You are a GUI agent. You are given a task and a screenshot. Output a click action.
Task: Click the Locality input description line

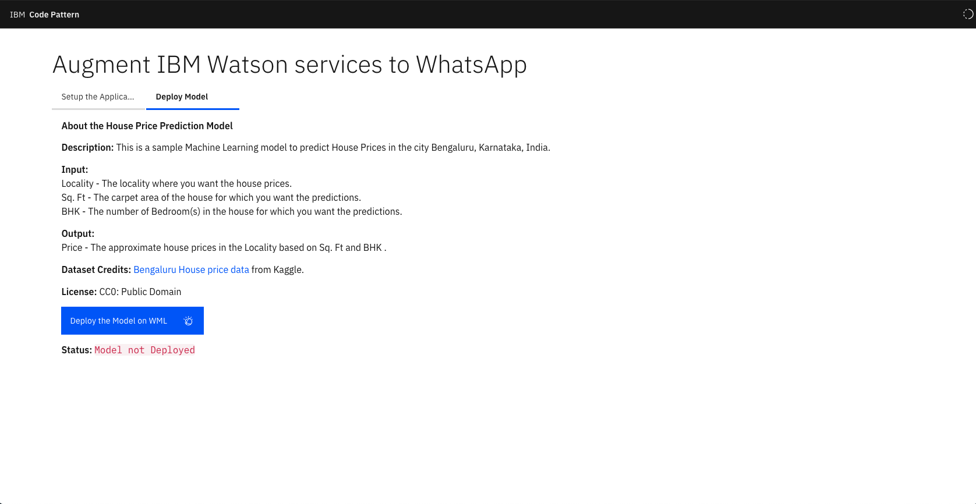click(x=176, y=183)
